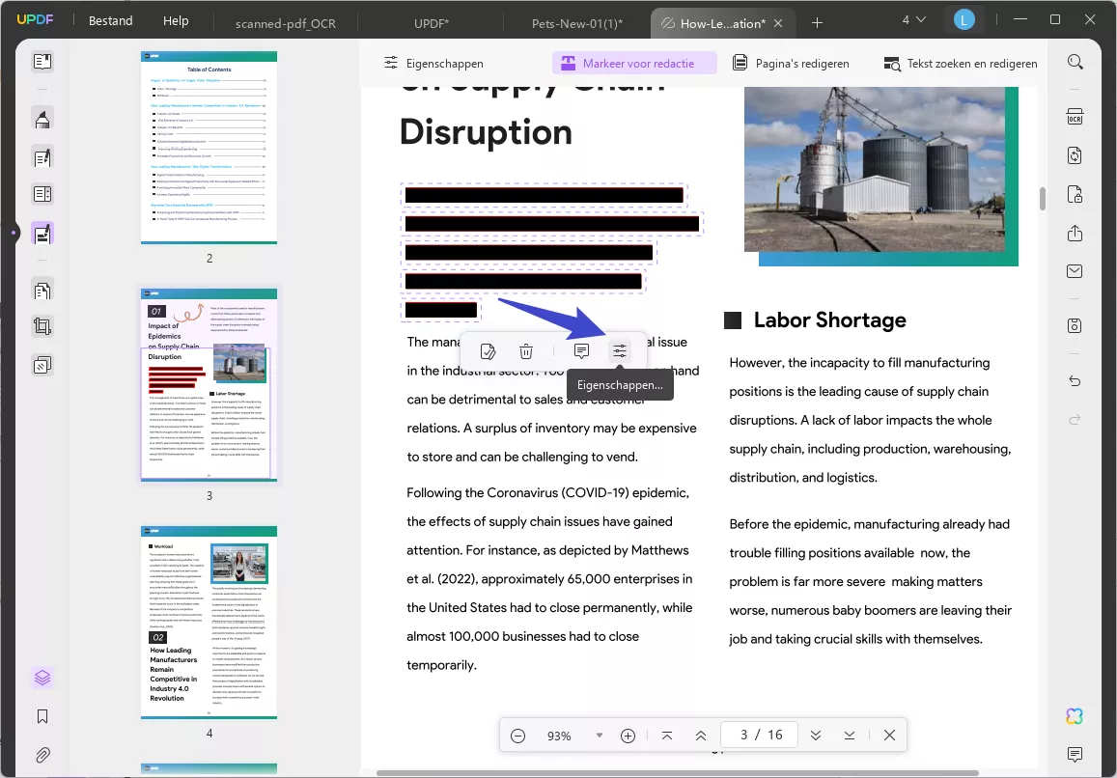Open the zoom percentage dropdown
The image size is (1117, 778).
point(600,735)
